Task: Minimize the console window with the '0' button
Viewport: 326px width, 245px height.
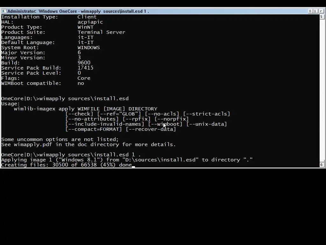Action: [x=310, y=11]
